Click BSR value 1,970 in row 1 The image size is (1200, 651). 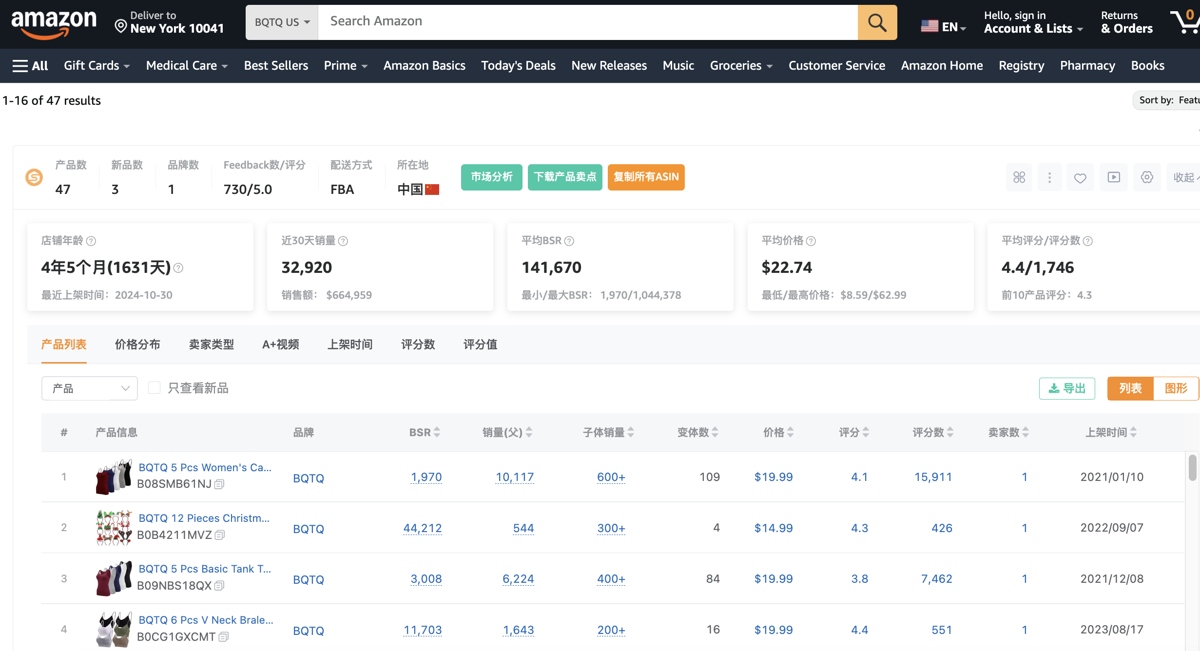tap(426, 477)
